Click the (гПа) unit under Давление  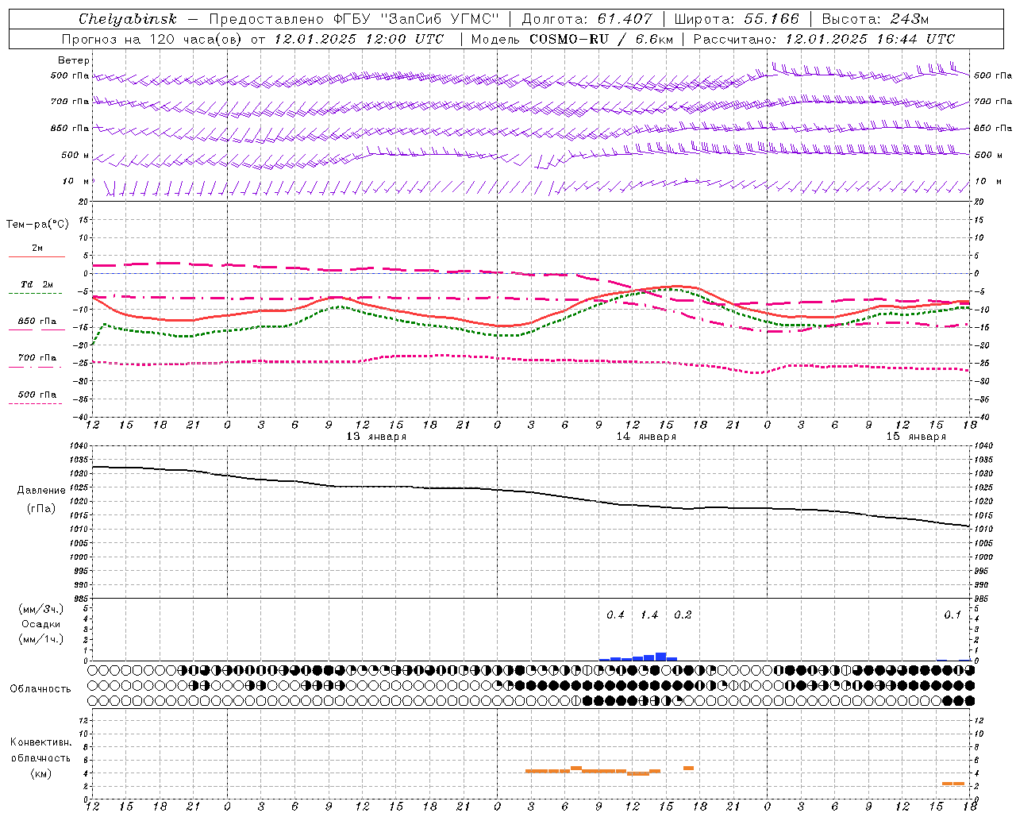(41, 509)
